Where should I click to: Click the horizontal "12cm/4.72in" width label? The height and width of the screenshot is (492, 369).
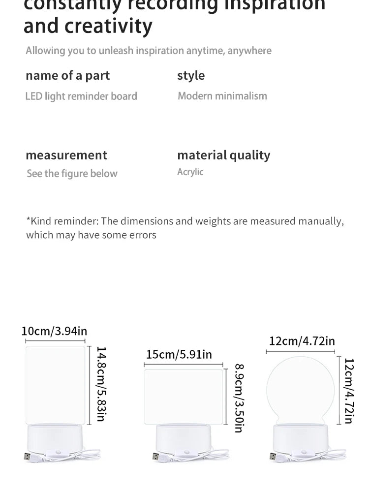[x=302, y=341]
